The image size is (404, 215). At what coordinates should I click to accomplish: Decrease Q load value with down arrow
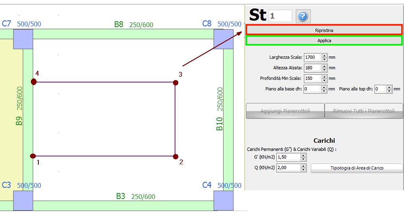pyautogui.click(x=303, y=170)
